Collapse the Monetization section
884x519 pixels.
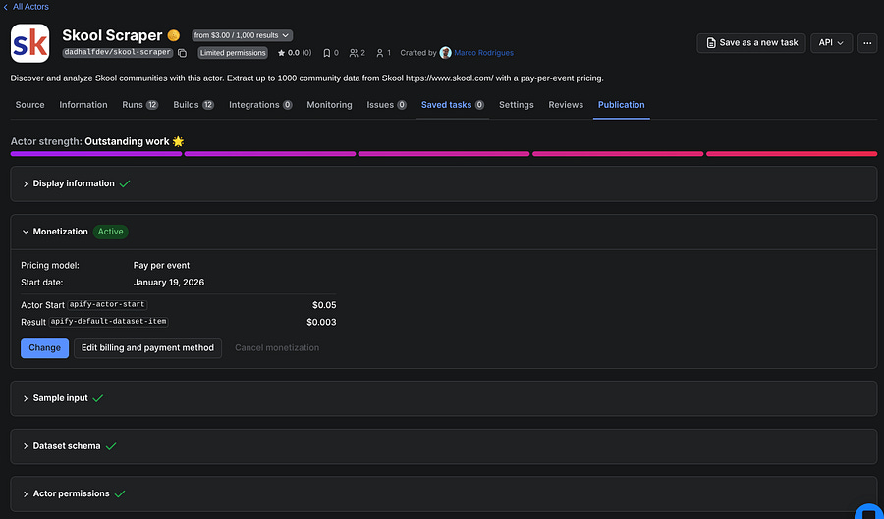click(444, 232)
